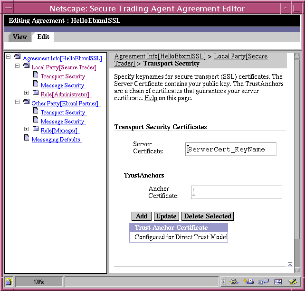Click the security lock icon in status bar
Screen dimensions: 305x291
click(9, 282)
